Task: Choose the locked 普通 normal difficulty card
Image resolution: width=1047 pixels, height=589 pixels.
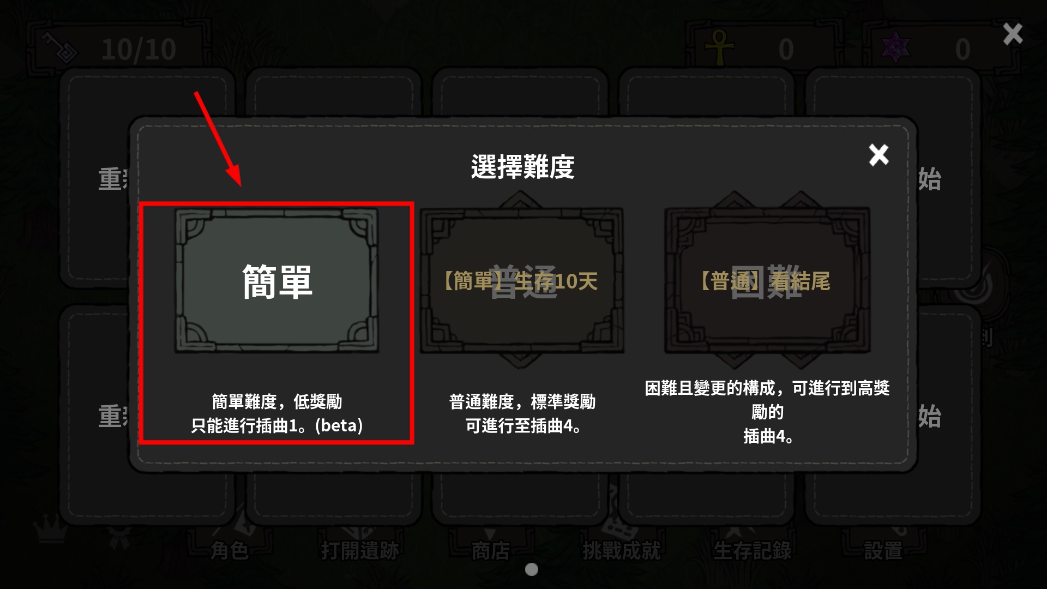Action: pos(522,280)
